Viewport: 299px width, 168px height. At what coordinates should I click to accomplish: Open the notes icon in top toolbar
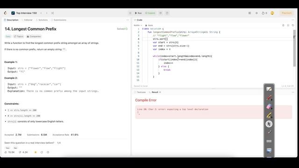(167, 13)
